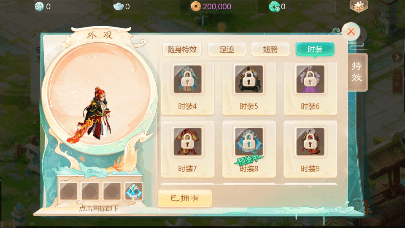This screenshot has height=228, width=405.
Task: Switch to the 足迹 tab
Action: click(x=227, y=49)
